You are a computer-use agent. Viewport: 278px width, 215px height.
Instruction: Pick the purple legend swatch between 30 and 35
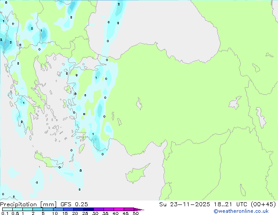[x=99, y=209]
